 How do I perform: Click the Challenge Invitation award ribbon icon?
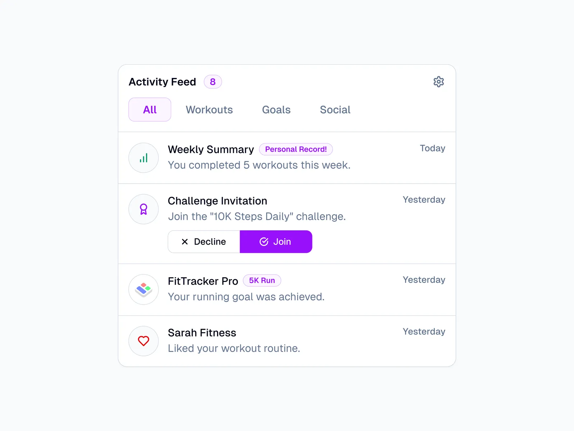(x=143, y=209)
